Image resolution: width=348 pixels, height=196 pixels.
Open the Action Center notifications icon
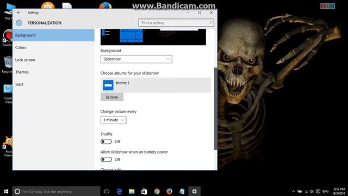coord(318,191)
